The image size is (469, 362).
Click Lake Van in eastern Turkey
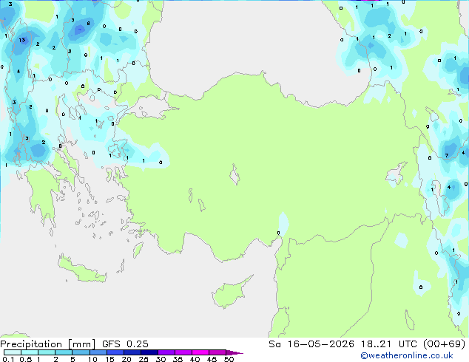click(x=396, y=174)
